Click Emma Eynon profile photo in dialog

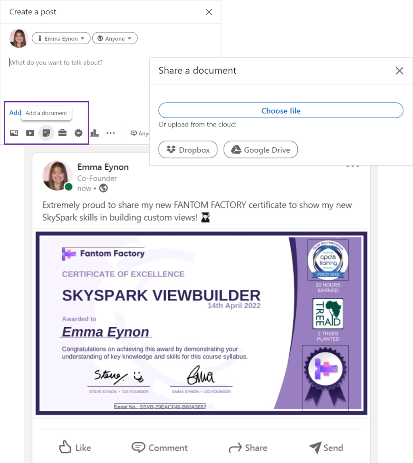(x=19, y=38)
